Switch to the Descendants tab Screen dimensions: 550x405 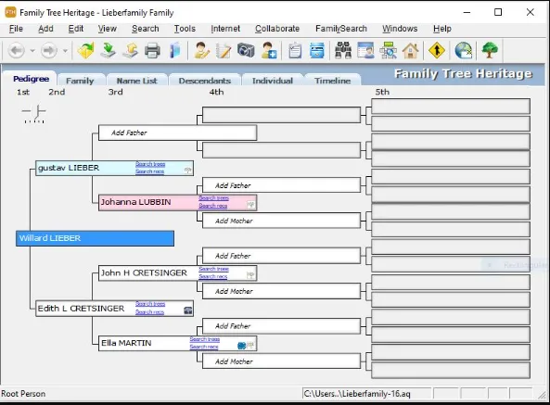pyautogui.click(x=205, y=81)
